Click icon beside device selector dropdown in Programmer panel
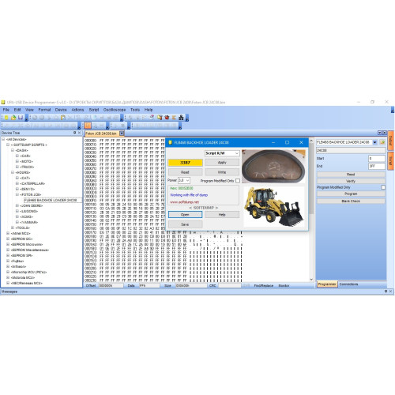 click(382, 142)
